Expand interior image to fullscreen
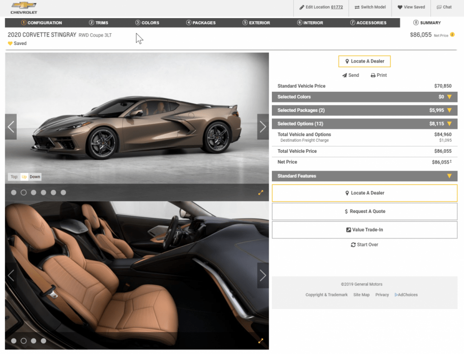 [261, 341]
